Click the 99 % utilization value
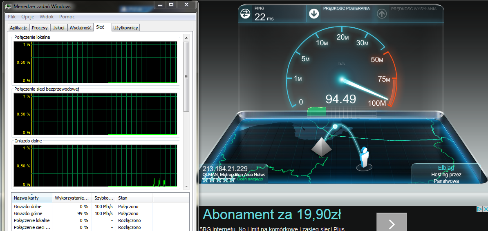Image resolution: width=488 pixels, height=231 pixels. tap(83, 213)
